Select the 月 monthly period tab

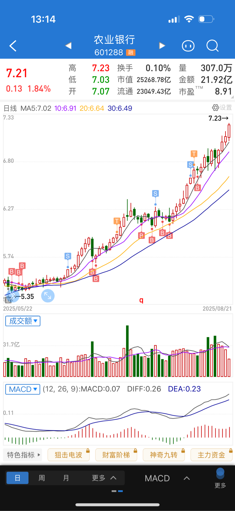pos(66,478)
